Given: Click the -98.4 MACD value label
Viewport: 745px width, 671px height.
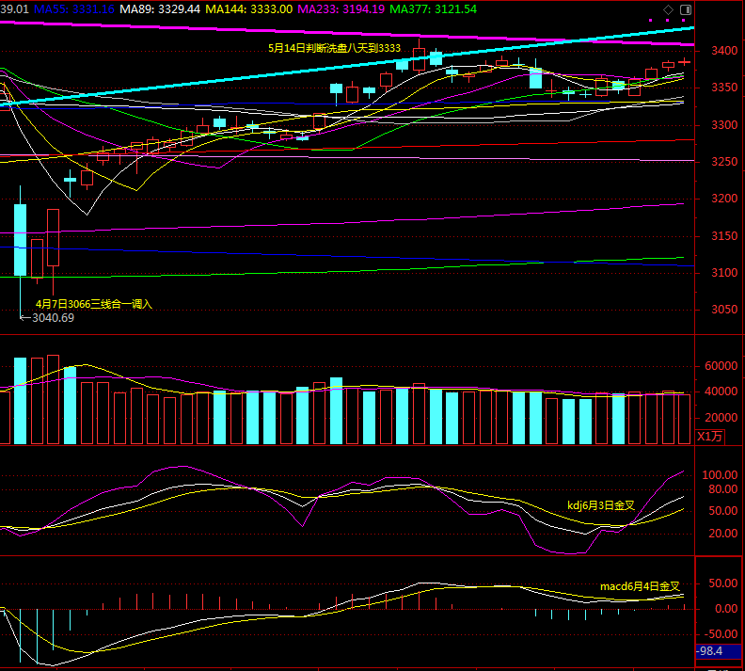Looking at the screenshot, I should [718, 651].
